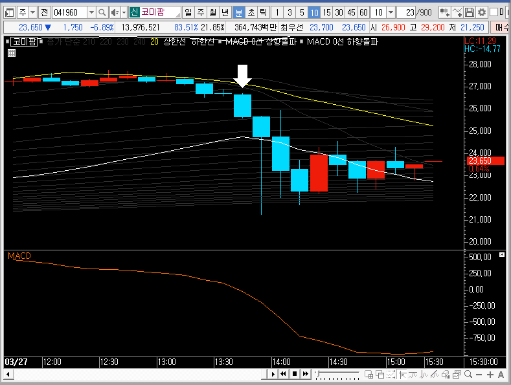Select the 1 minute interval button

click(x=277, y=13)
